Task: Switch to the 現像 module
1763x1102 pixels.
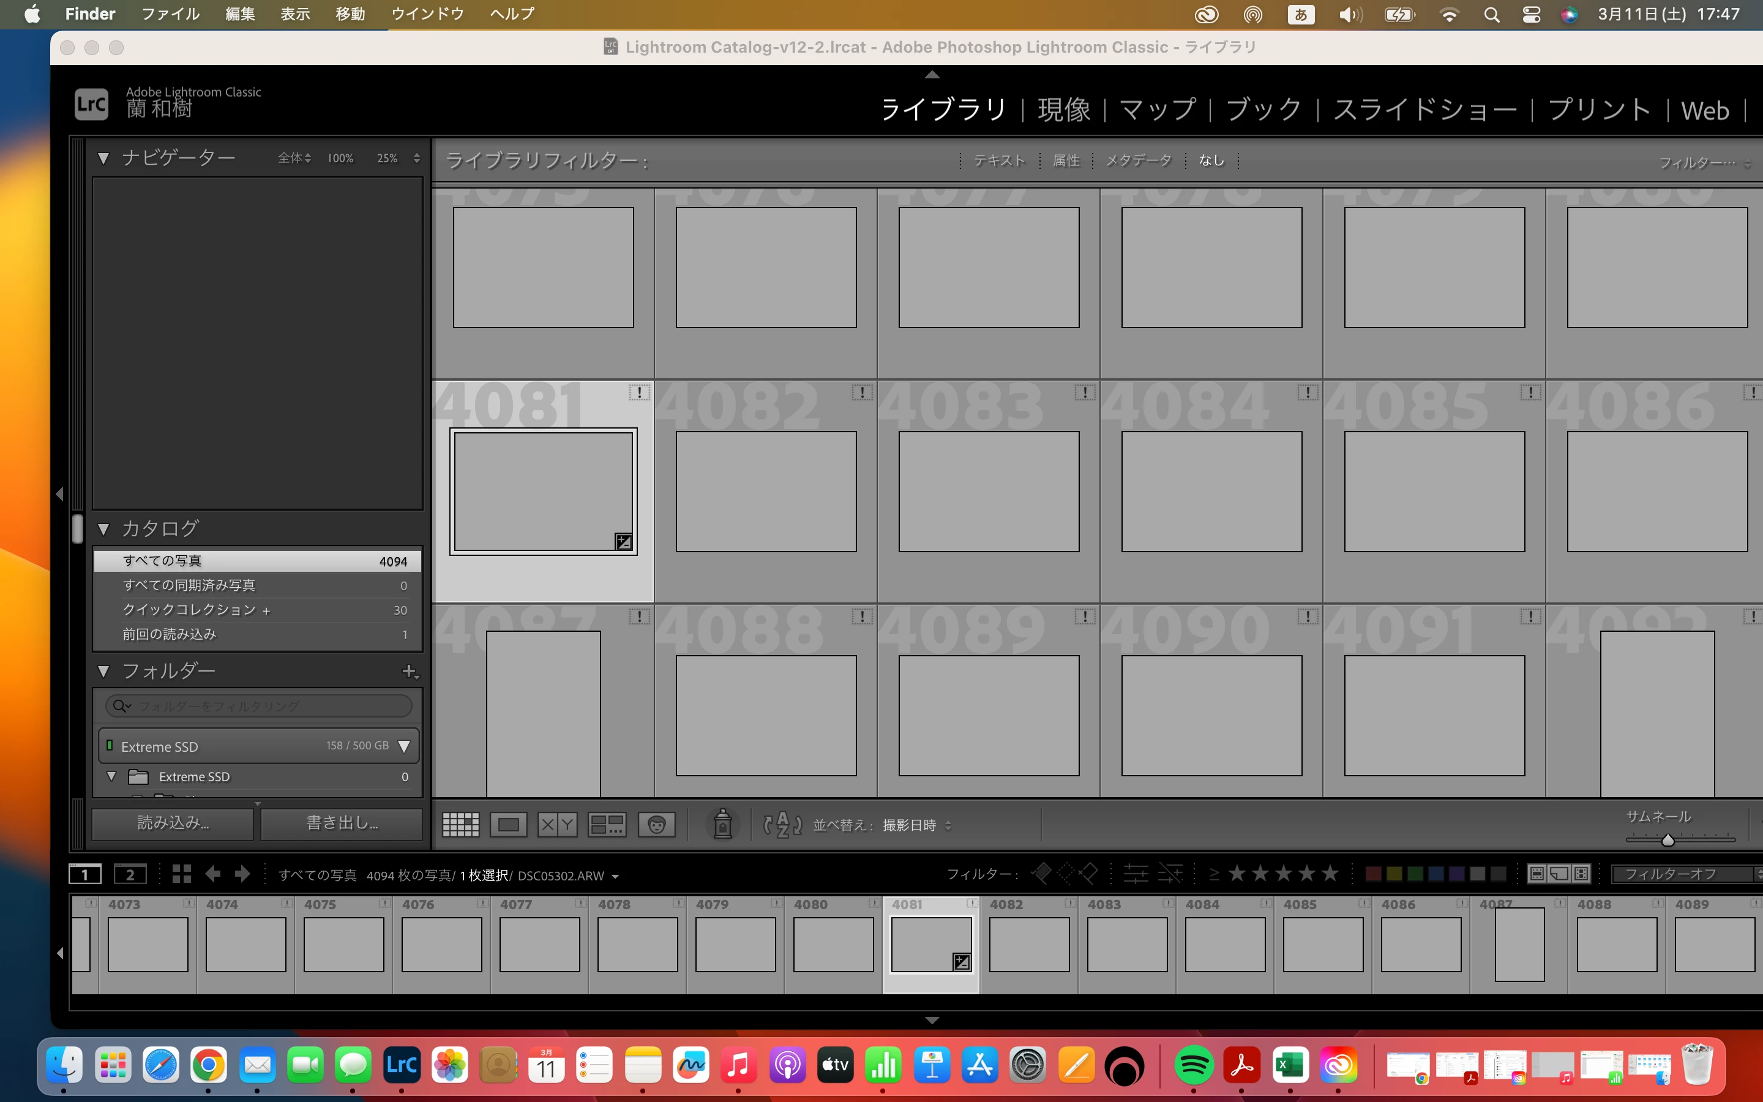Action: coord(1064,110)
